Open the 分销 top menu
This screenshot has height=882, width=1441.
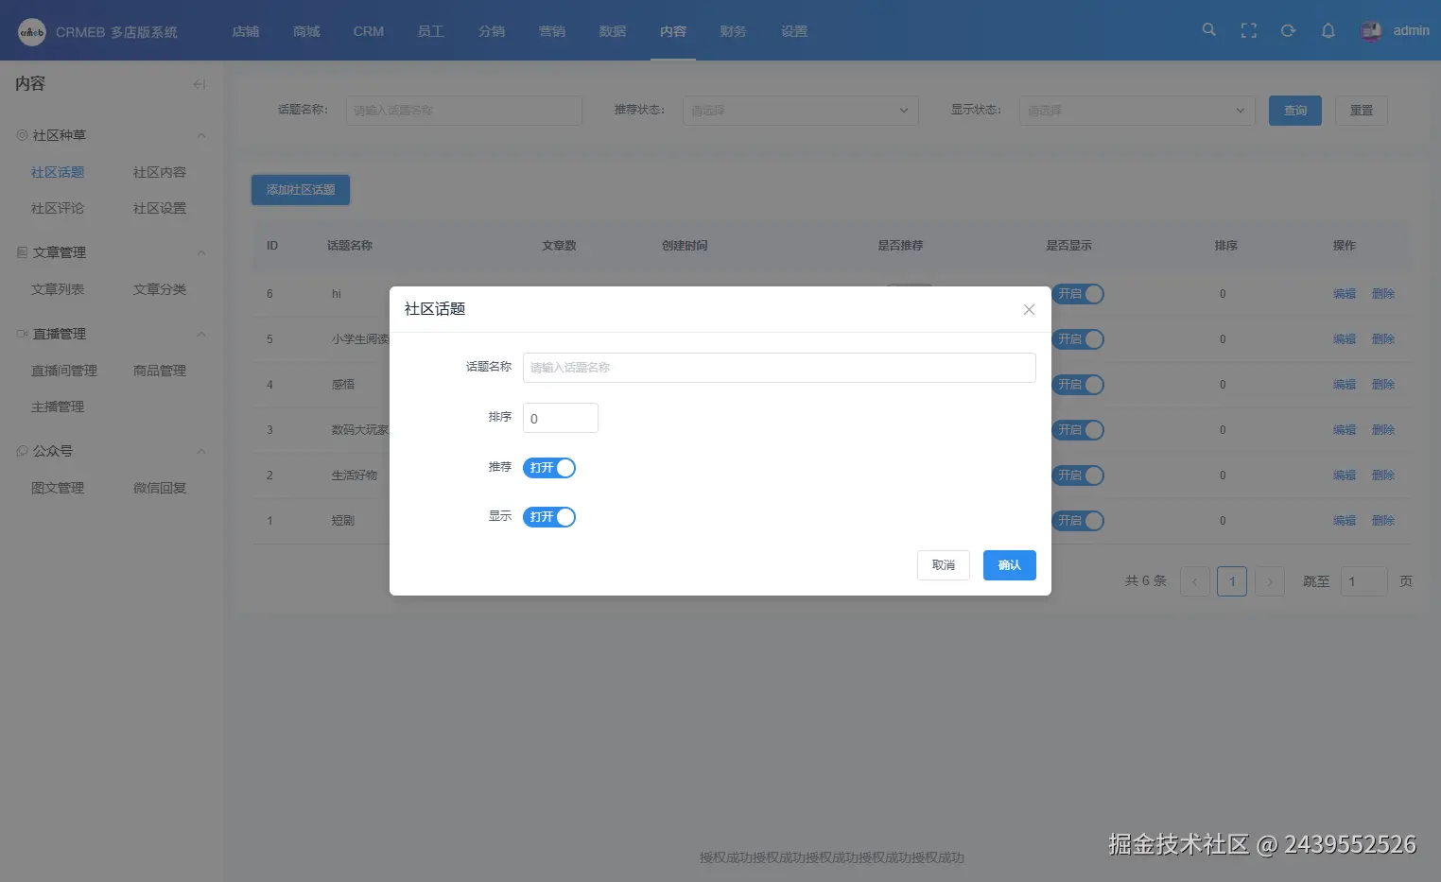[x=492, y=31]
